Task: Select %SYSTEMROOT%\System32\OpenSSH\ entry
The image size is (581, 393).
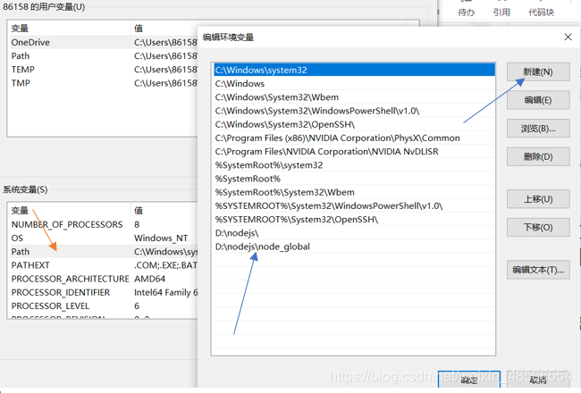Action: click(x=354, y=220)
